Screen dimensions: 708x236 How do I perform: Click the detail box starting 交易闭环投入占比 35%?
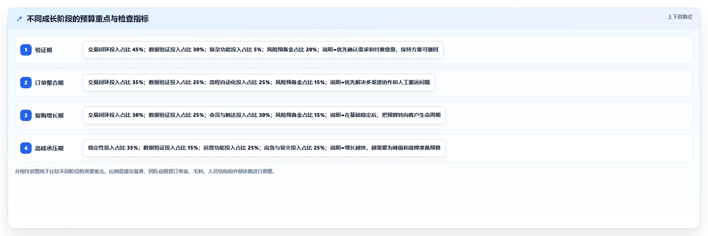[x=259, y=83]
